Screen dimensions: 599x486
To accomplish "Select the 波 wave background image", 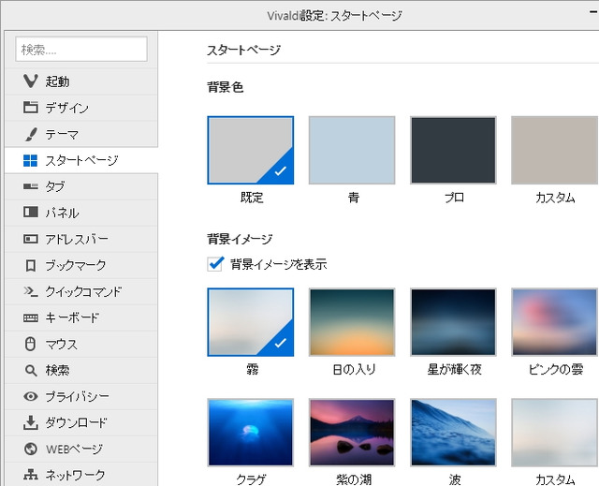I will click(453, 433).
